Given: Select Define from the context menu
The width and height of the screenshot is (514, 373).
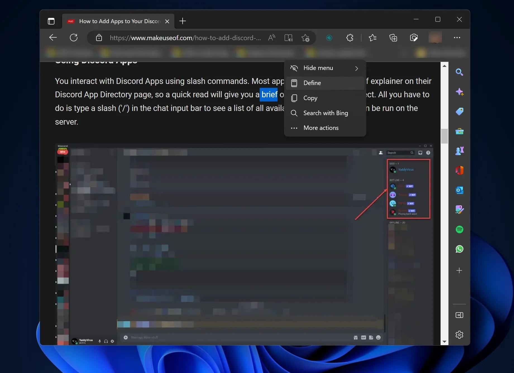Looking at the screenshot, I should click(x=312, y=83).
